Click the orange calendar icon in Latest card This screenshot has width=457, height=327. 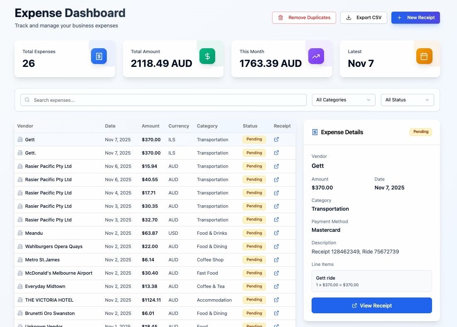point(424,56)
